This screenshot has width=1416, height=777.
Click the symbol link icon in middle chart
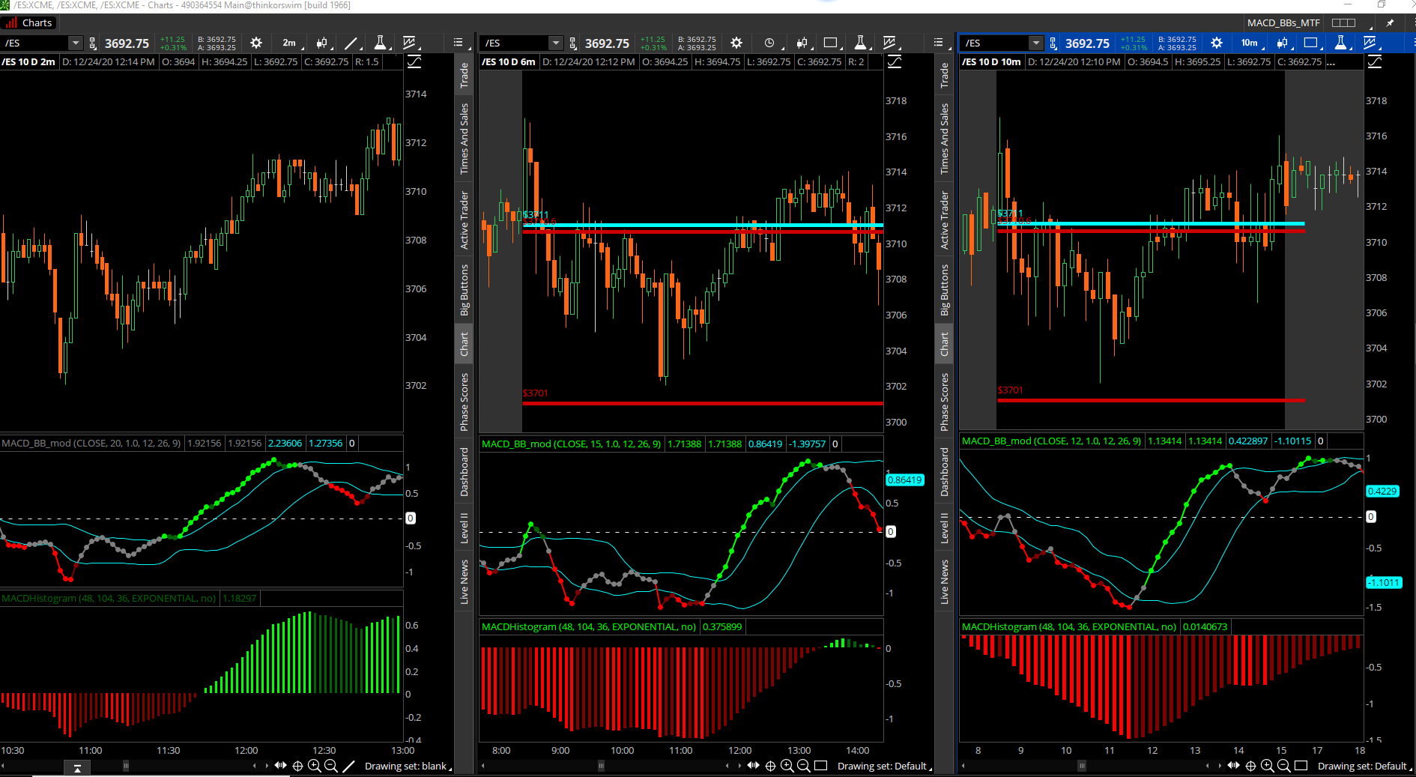(x=573, y=43)
